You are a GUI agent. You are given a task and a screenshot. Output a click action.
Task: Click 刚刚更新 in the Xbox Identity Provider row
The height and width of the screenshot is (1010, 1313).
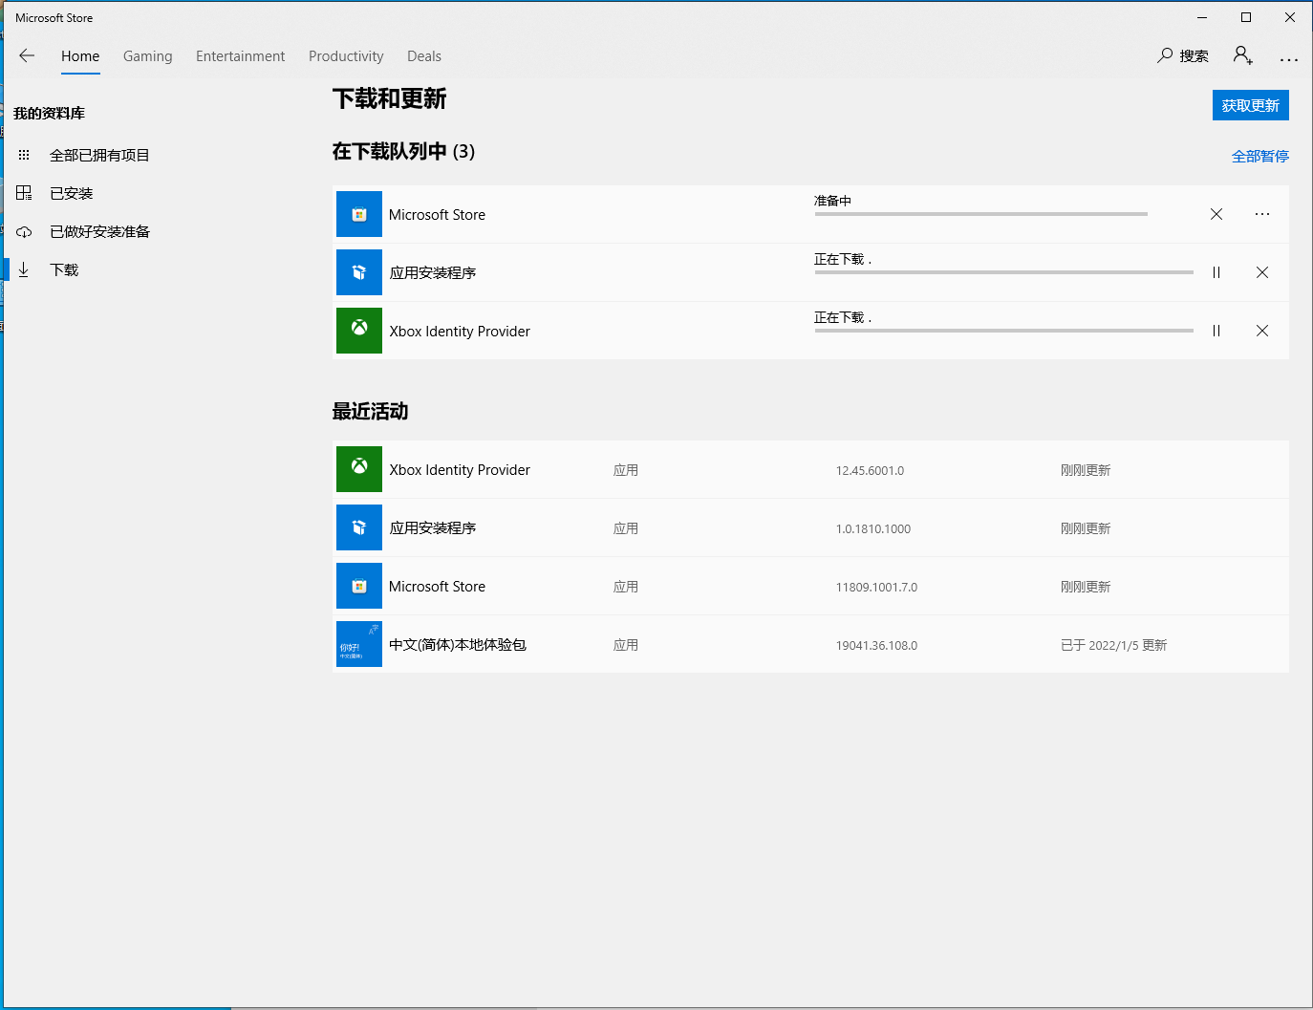point(1085,470)
